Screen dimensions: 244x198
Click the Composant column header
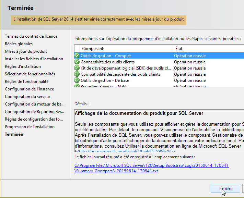(x=93, y=49)
